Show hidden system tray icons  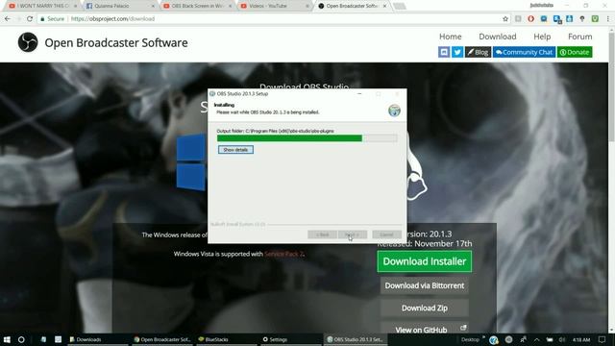pos(536,339)
